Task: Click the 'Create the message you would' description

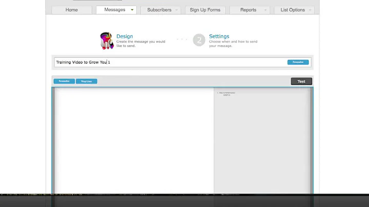Action: (141, 42)
